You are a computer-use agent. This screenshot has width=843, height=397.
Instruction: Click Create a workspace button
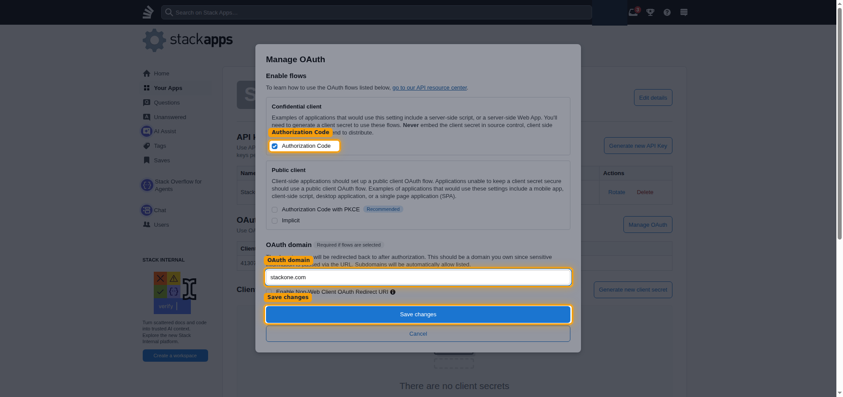click(175, 356)
